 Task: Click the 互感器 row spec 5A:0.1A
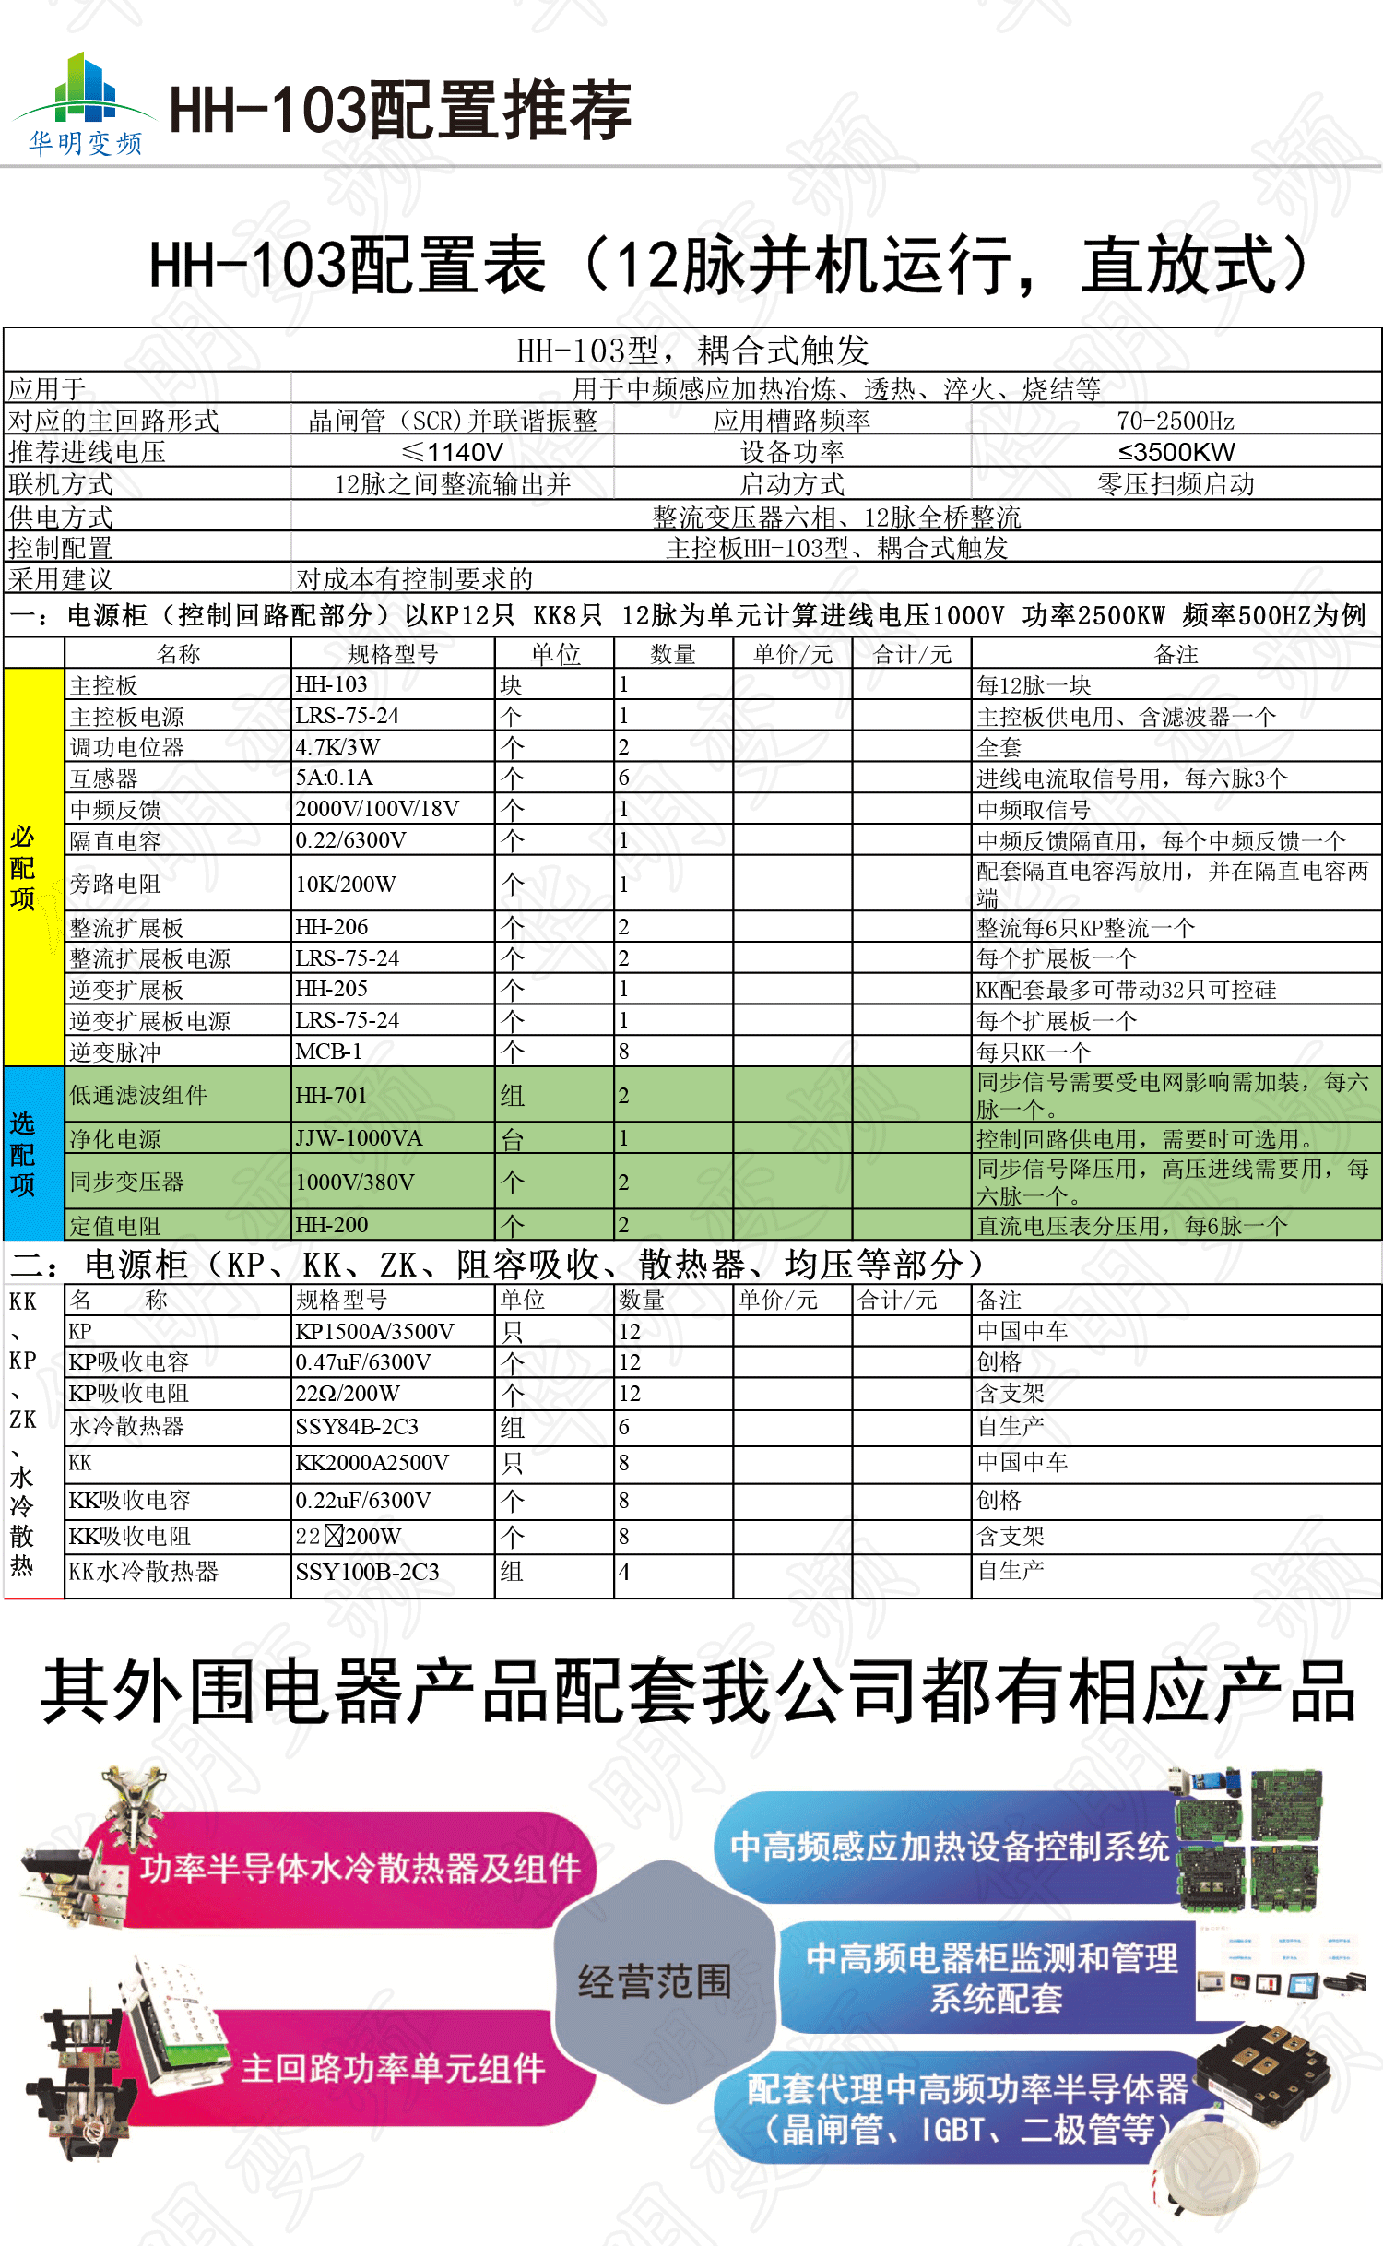[334, 778]
